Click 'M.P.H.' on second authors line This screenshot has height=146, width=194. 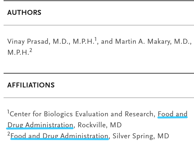tap(18, 53)
